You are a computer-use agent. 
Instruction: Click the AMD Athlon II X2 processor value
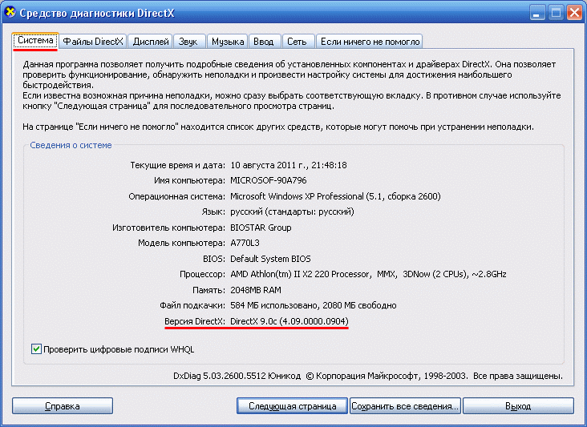[x=368, y=274]
